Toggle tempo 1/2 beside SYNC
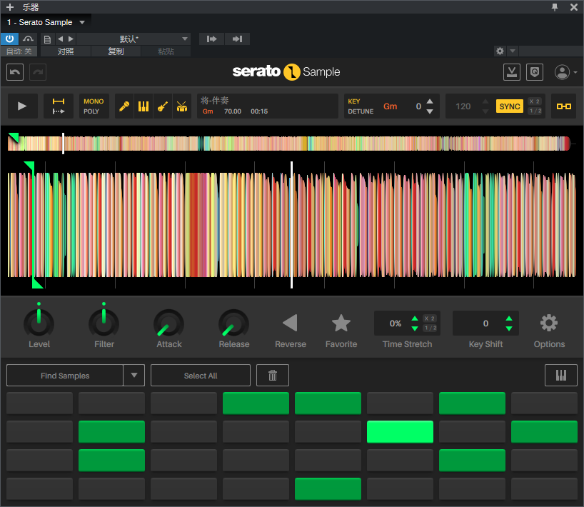Screen dimensions: 584x507 pyautogui.click(x=535, y=111)
